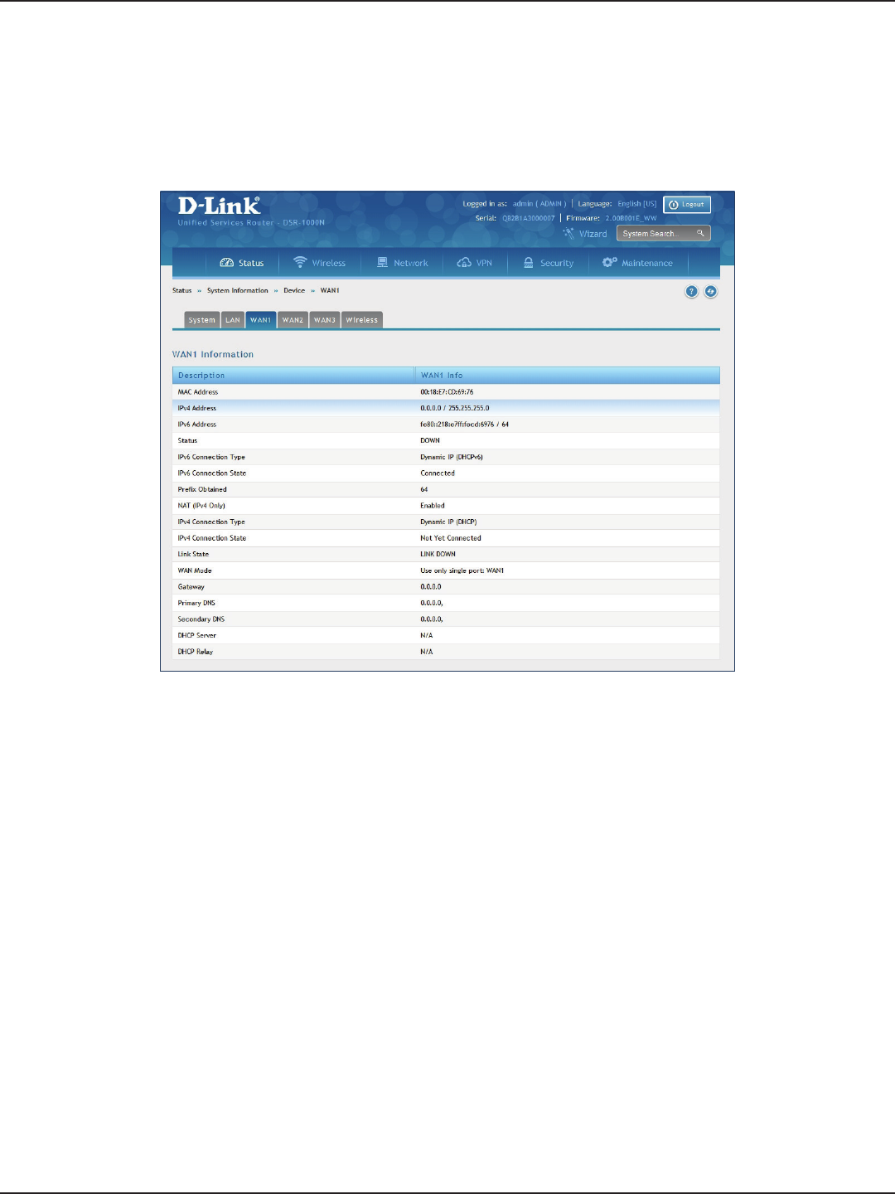
Task: Click the English [US] language link
Action: tap(636, 204)
